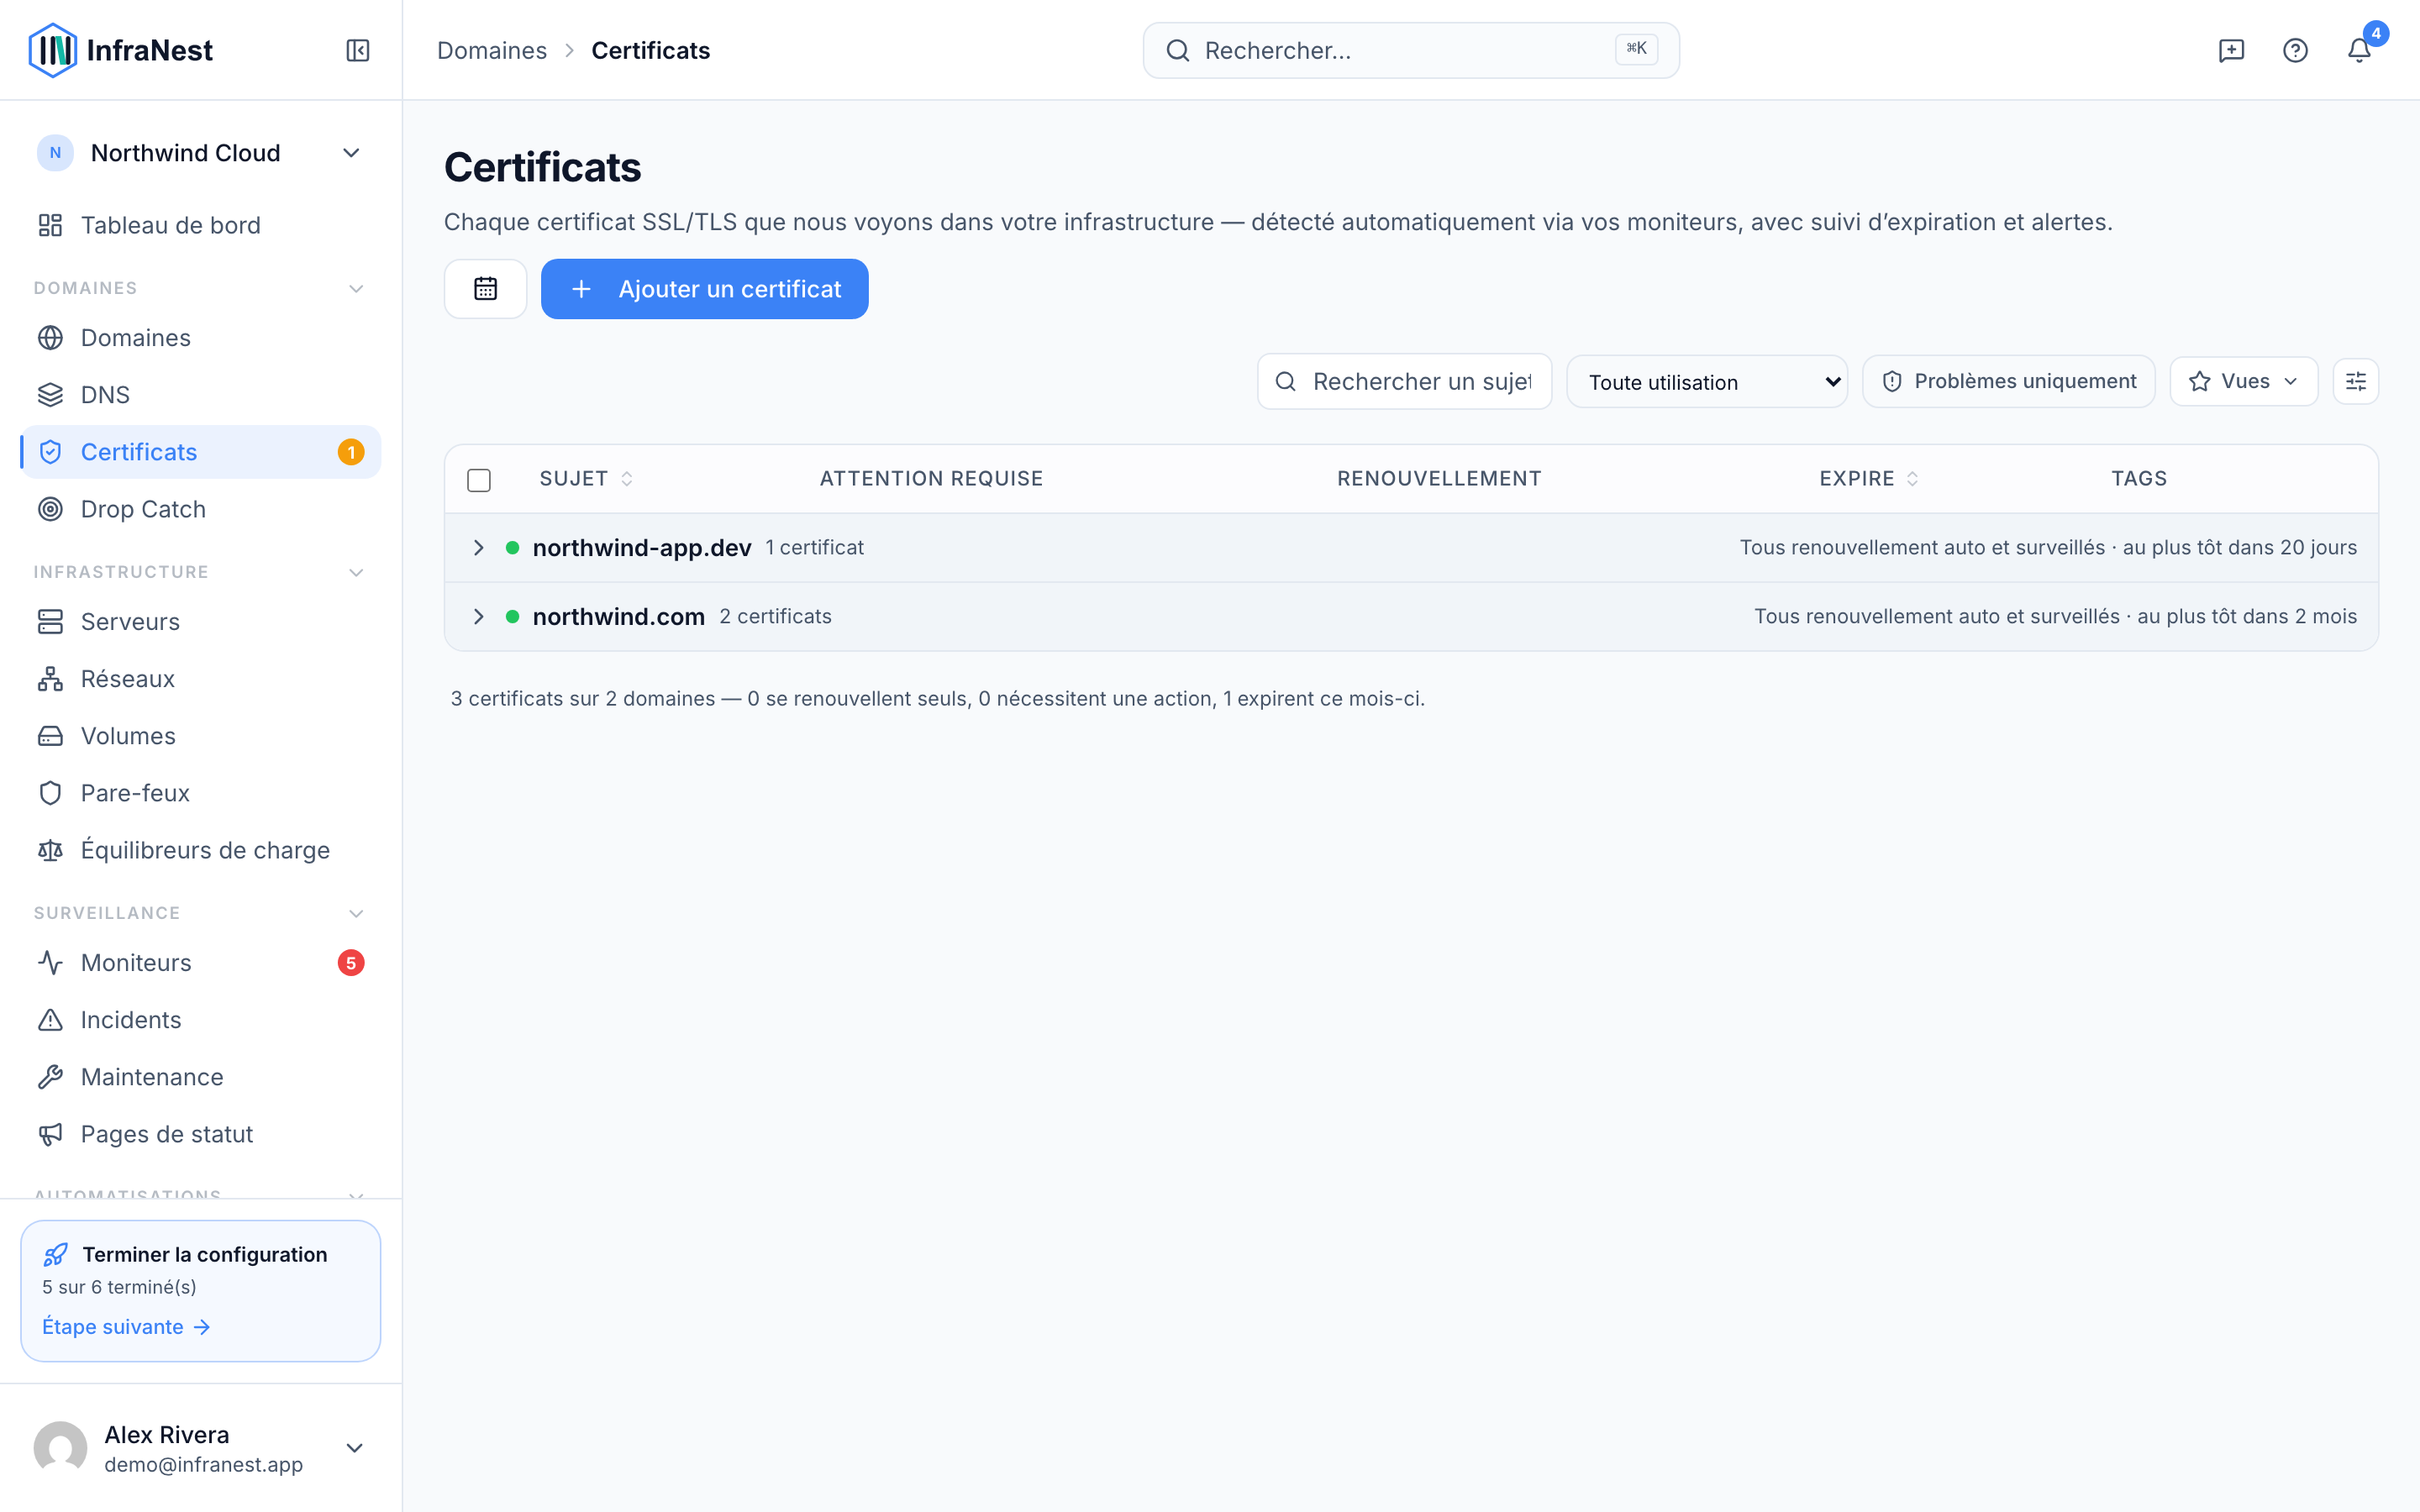Screen dimensions: 2420x1512
Task: Click the Tableau de bord grid icon
Action: point(50,225)
